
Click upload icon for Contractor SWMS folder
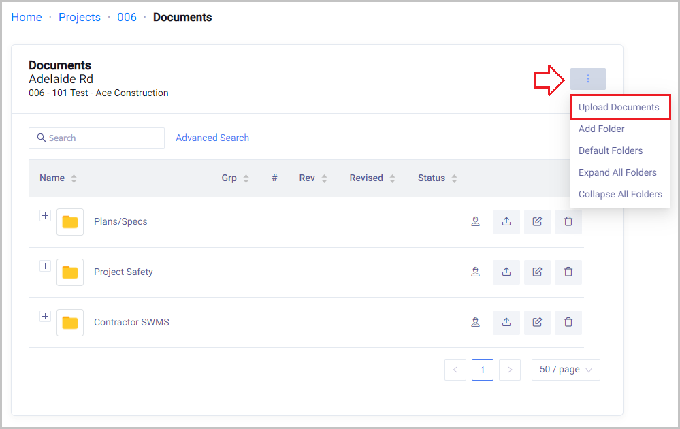pyautogui.click(x=506, y=322)
